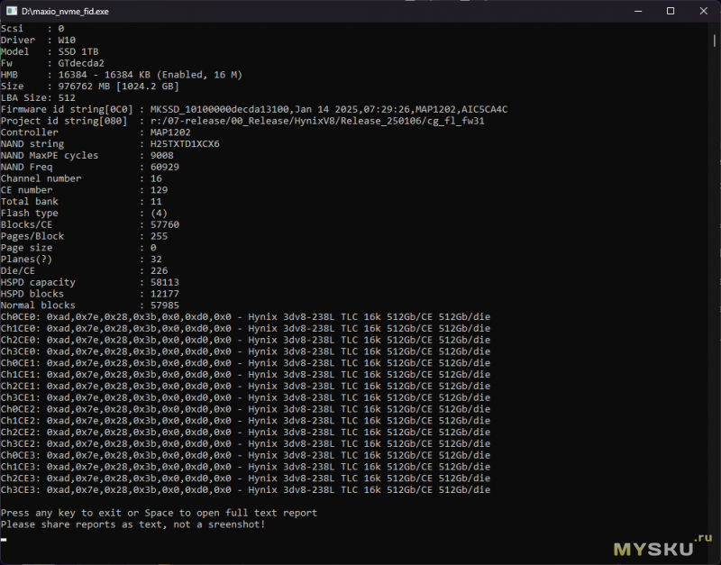Click the Size value 976762 MB
The image size is (721, 565).
pos(84,86)
